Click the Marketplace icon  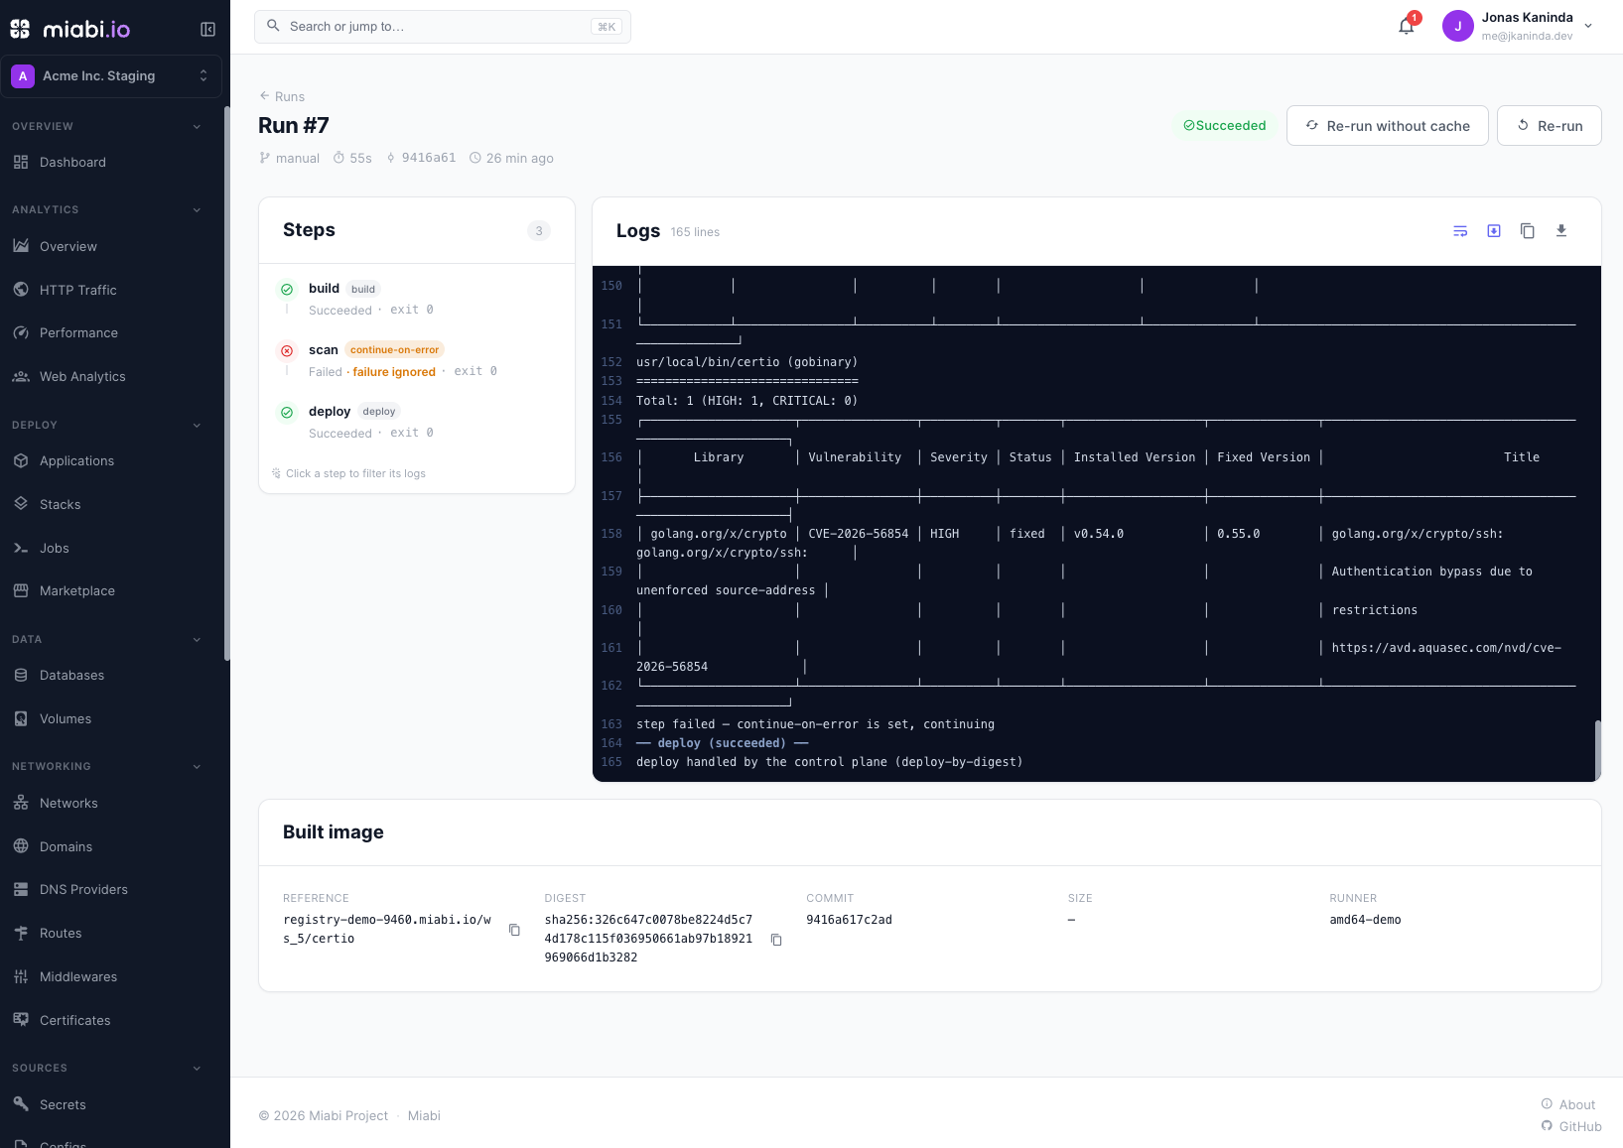click(21, 590)
